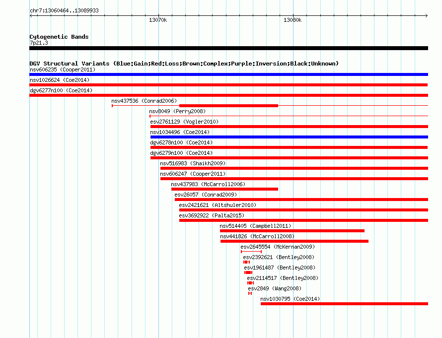
Task: Click the small red esv2849 glyph
Action: 250,293
